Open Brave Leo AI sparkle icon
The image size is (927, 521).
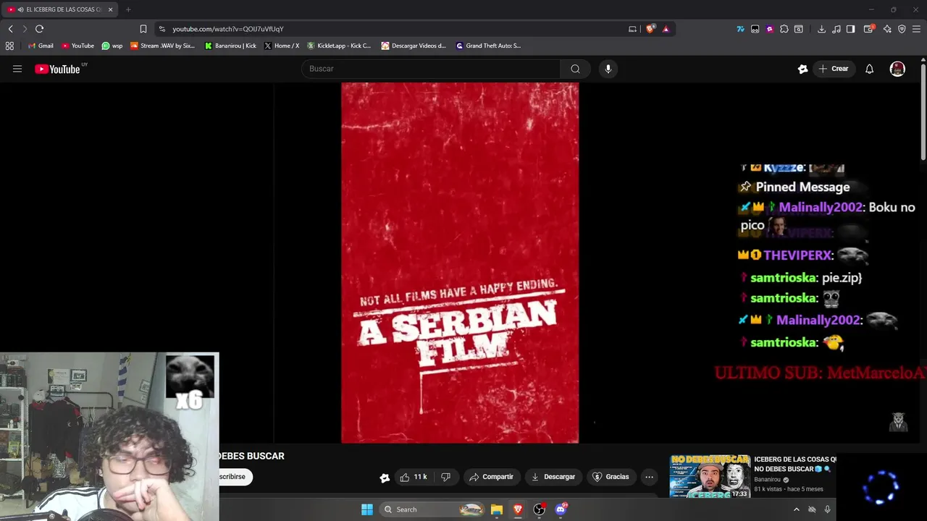(889, 29)
